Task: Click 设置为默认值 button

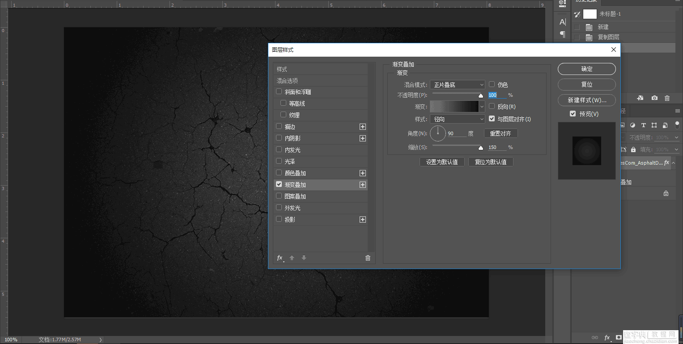Action: (442, 162)
